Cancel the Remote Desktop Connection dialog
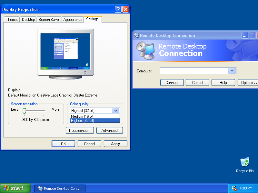The image size is (258, 193). pyautogui.click(x=197, y=83)
